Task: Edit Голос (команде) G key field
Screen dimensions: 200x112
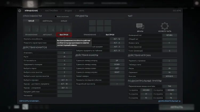Action: (x=170, y=51)
